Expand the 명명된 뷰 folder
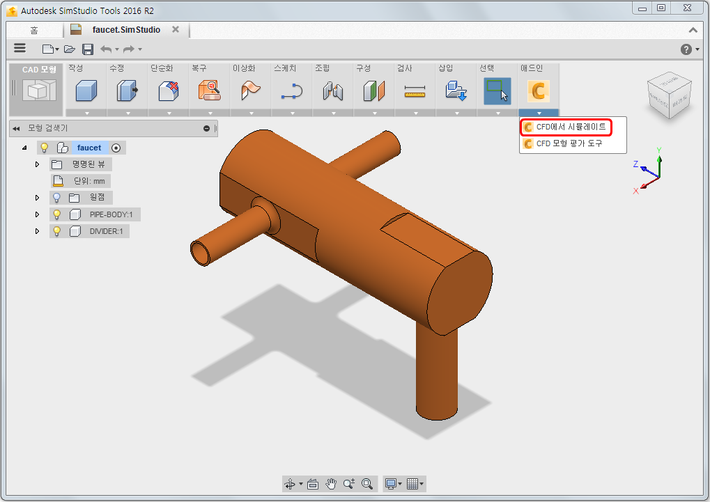The image size is (710, 502). pos(37,164)
